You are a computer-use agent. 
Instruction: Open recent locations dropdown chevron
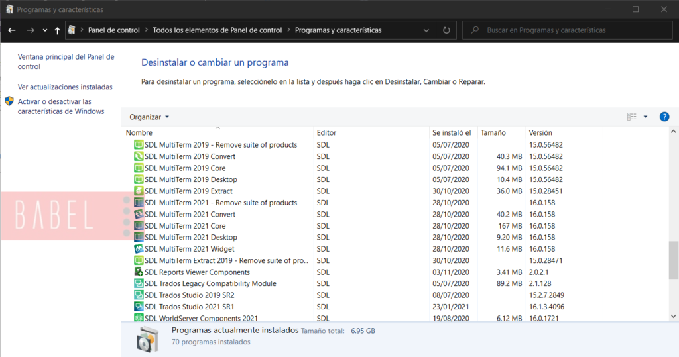coord(44,30)
